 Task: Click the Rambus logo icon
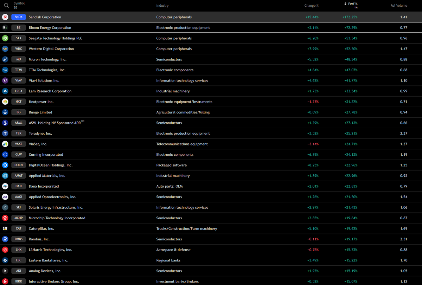(5, 239)
